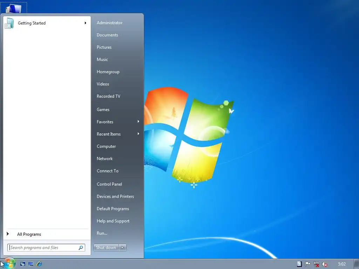Expand All Programs list
359x269 pixels.
tap(47, 234)
